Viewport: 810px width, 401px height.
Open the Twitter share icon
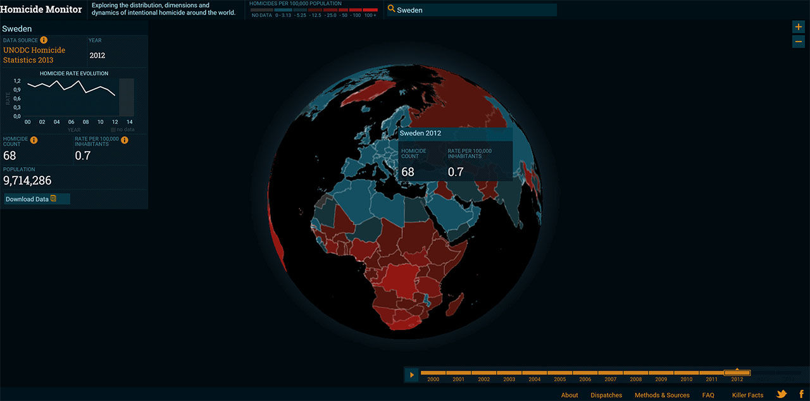coord(782,394)
